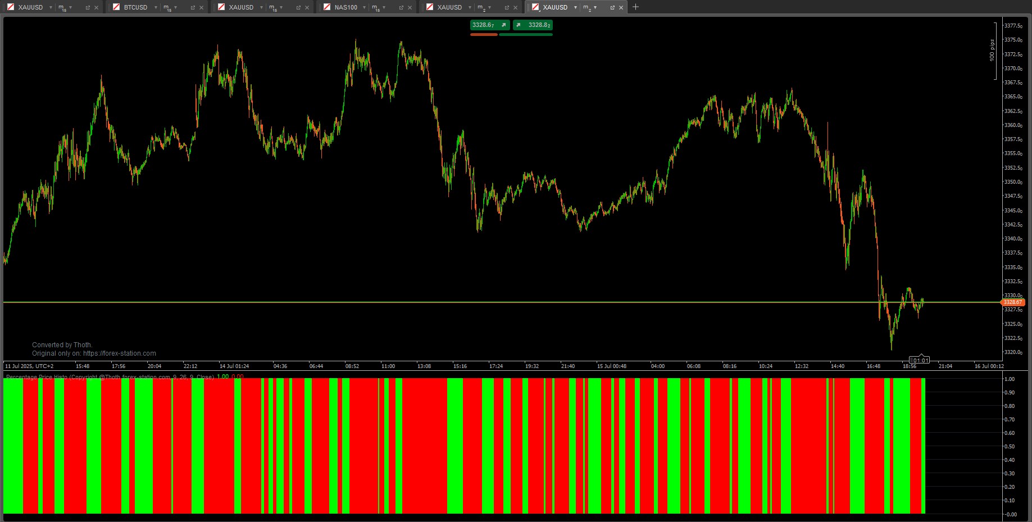Screen dimensions: 1032x522
Task: Click the '11 Jul 2025, UTC+2' label
Action: coord(29,366)
